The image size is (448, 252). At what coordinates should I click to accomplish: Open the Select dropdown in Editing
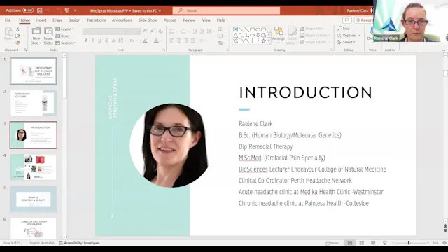tap(346, 42)
